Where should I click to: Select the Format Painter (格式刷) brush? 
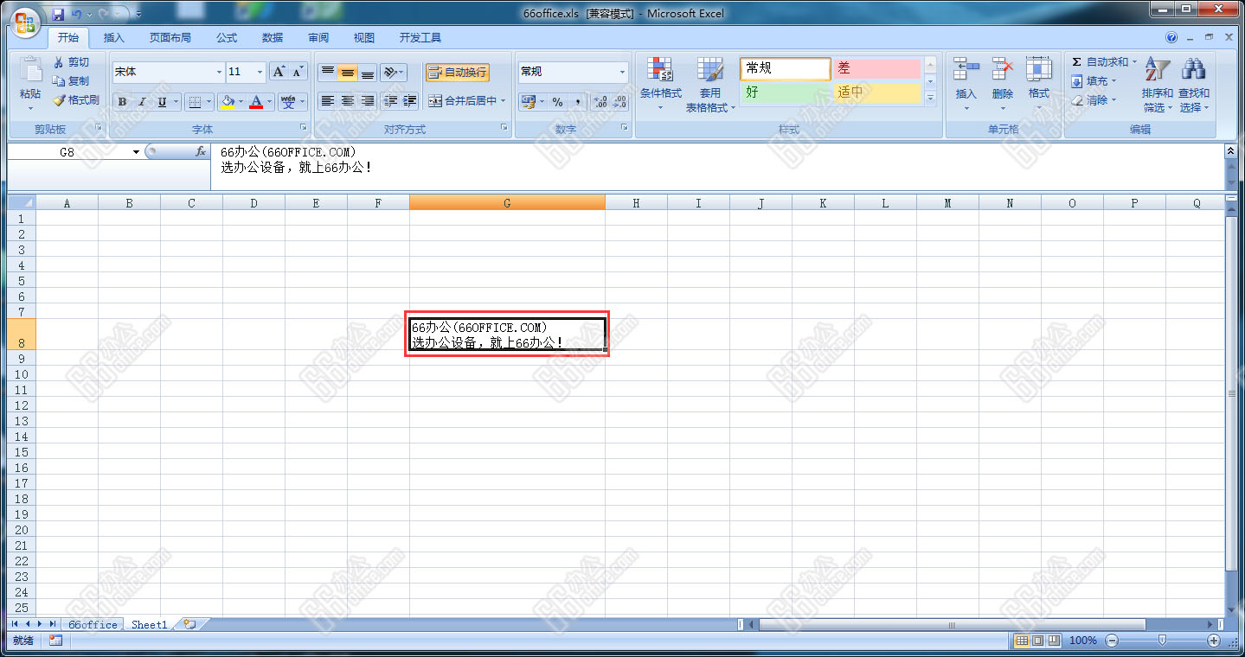(58, 100)
